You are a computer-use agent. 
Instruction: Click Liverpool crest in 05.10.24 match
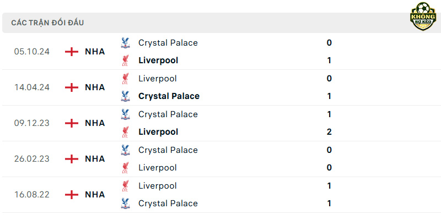[125, 61]
